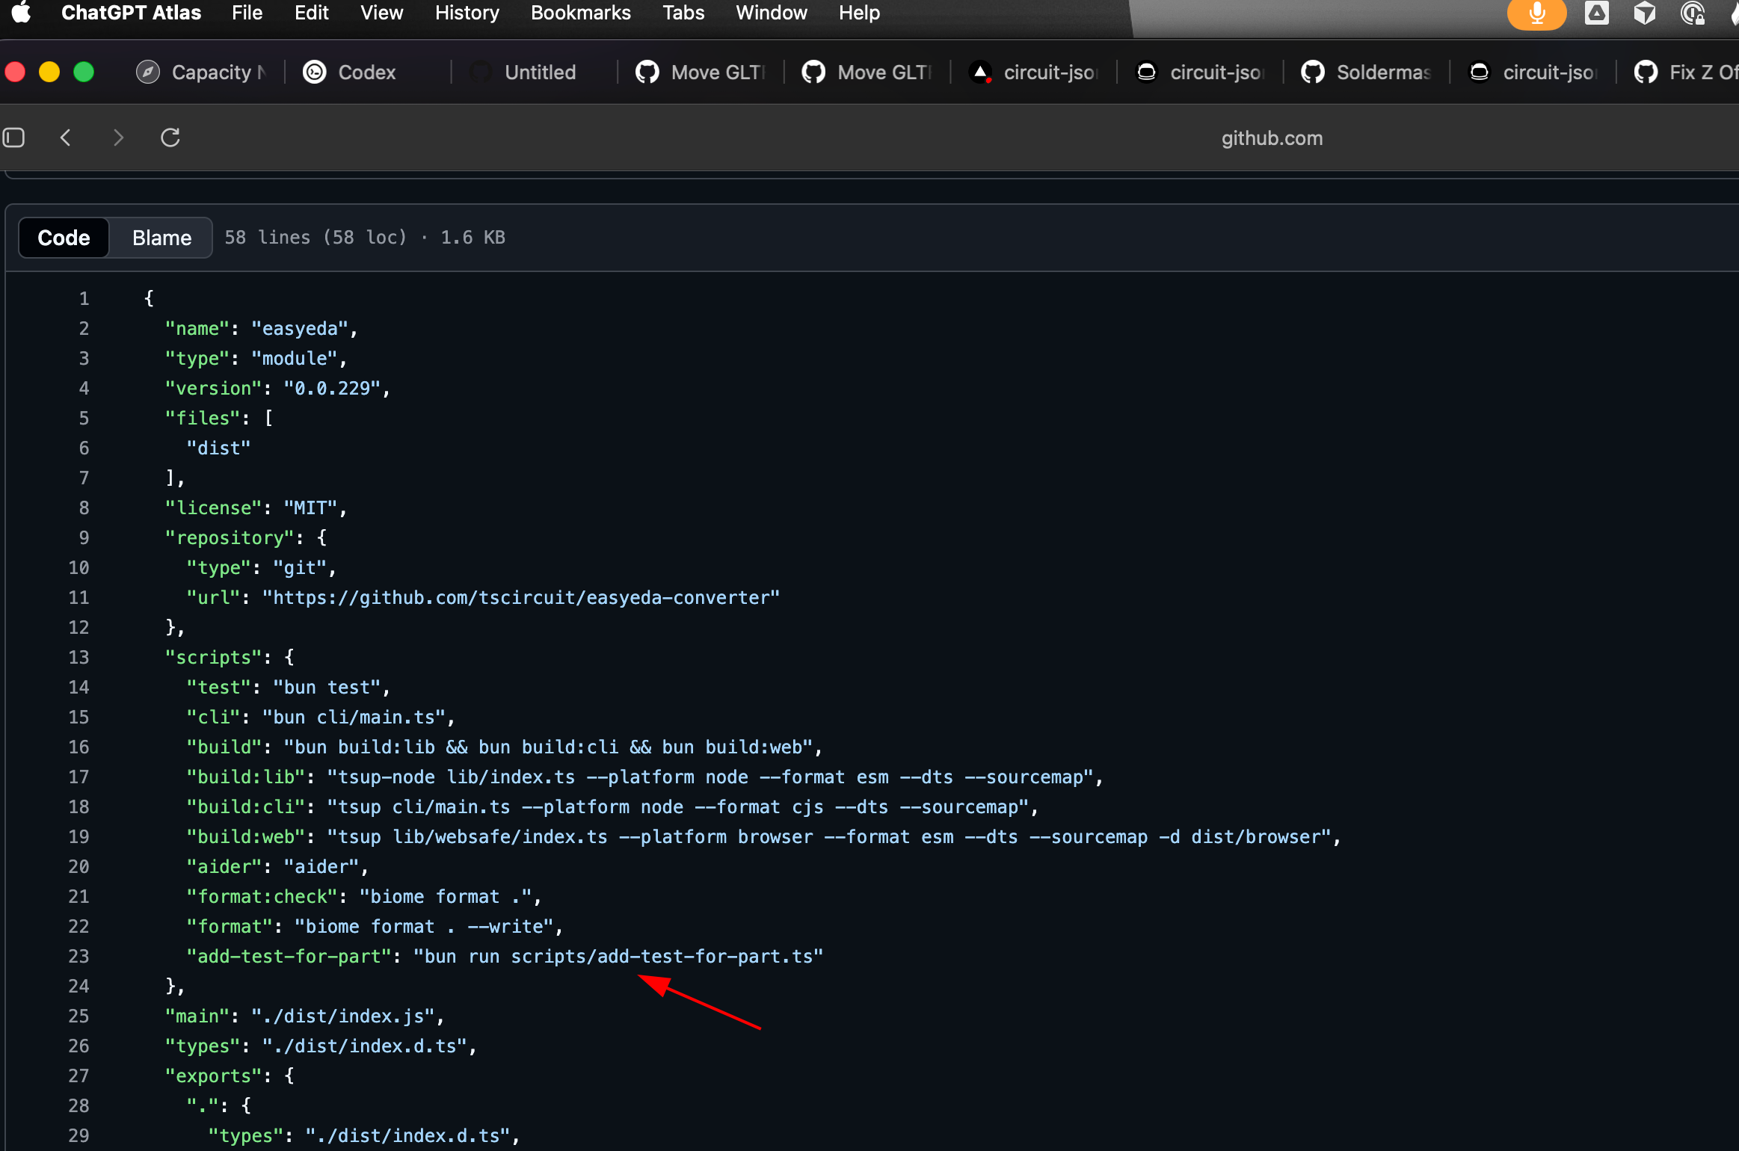Click the 3D cube menu bar icon
The width and height of the screenshot is (1739, 1151).
coord(1644,13)
